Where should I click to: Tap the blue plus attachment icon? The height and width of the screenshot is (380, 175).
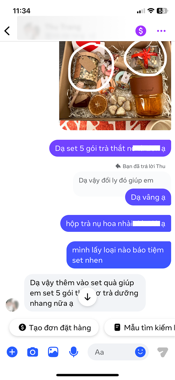pyautogui.click(x=12, y=352)
